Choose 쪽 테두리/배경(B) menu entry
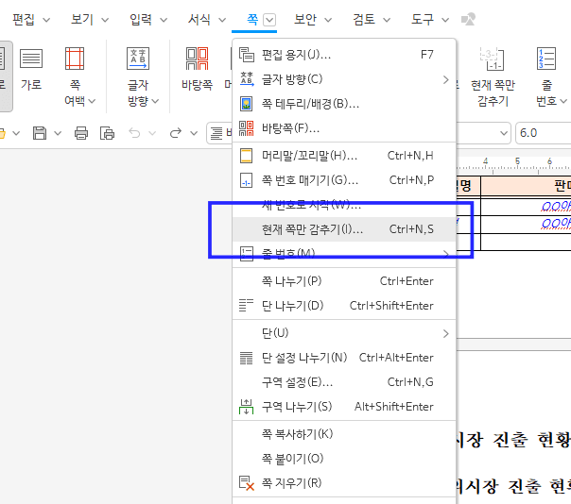 coord(344,104)
